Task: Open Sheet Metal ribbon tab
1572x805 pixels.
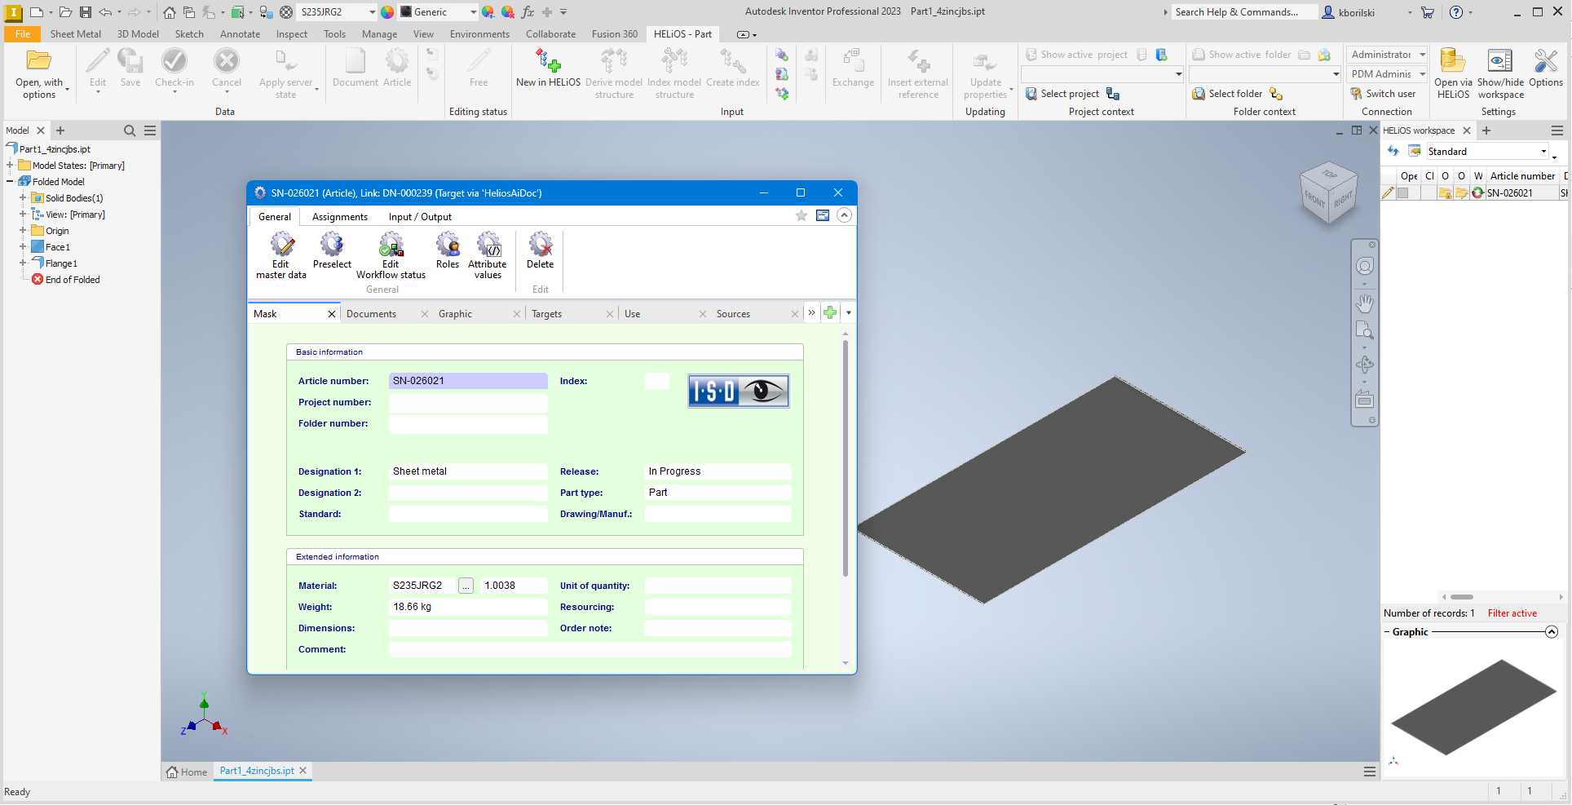Action: click(76, 34)
